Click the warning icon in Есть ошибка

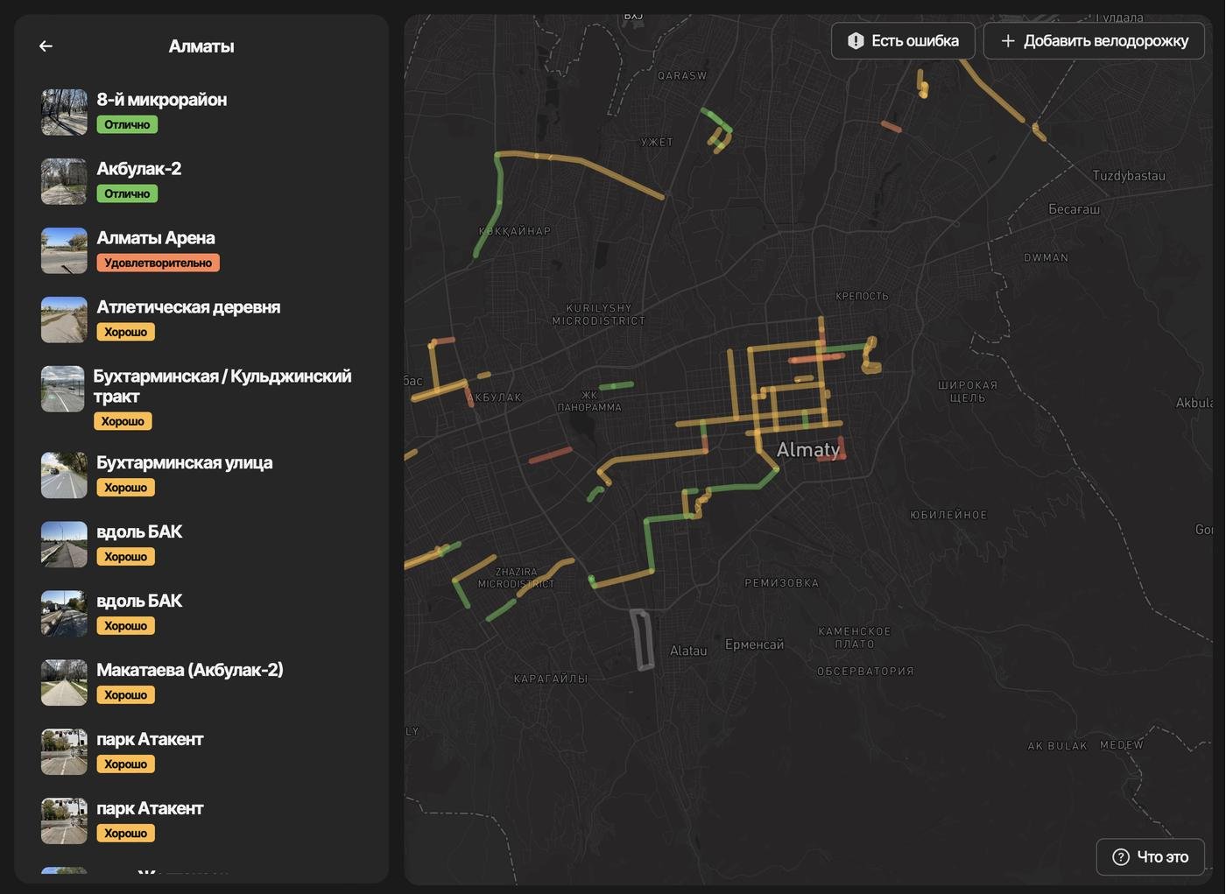tap(856, 41)
